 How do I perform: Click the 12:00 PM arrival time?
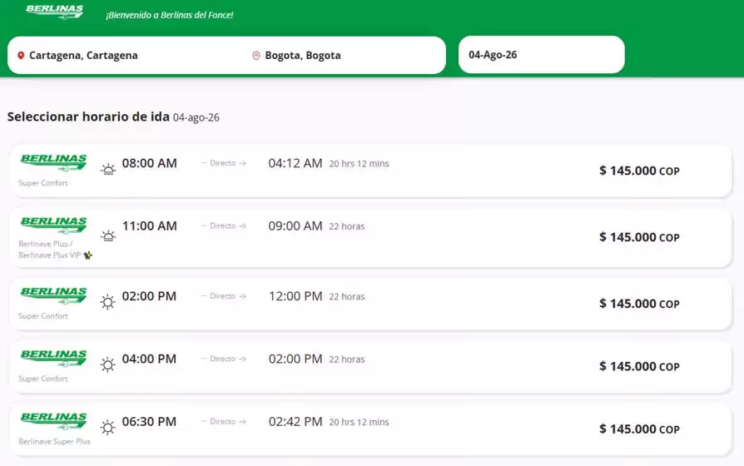(x=295, y=296)
